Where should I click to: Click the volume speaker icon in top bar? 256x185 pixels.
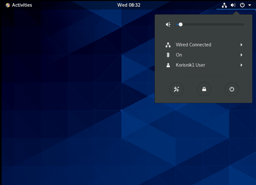pyautogui.click(x=233, y=5)
